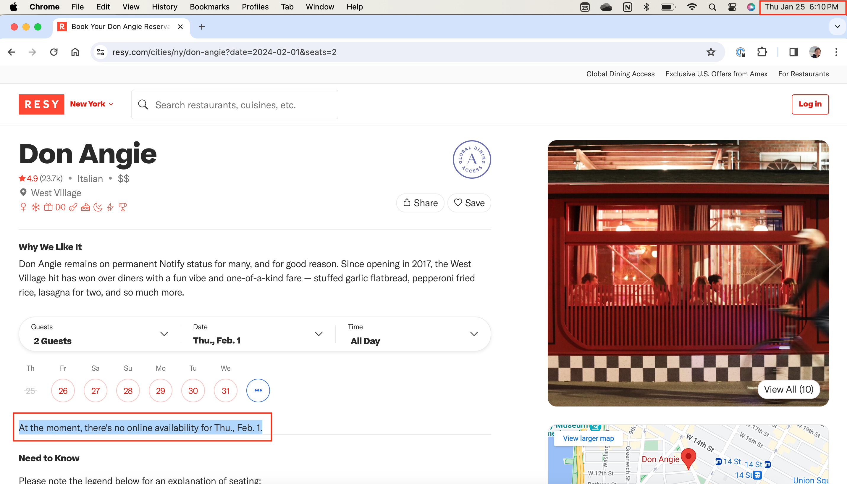Open the Chrome File menu

click(x=77, y=7)
